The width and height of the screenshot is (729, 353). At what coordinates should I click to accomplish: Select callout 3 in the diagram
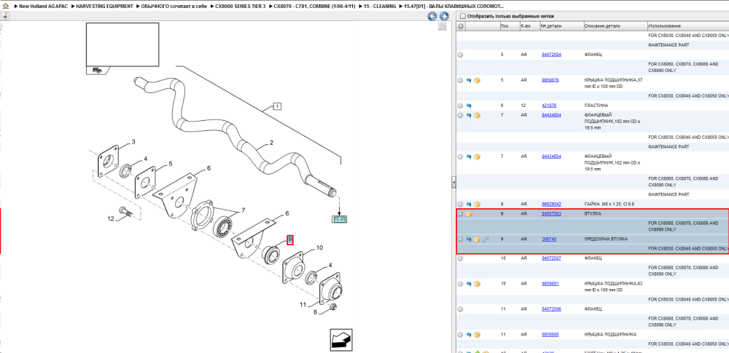tap(133, 142)
